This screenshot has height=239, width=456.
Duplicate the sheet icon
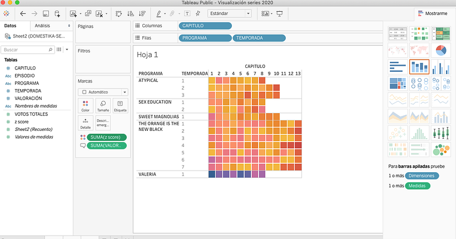tap(88, 13)
